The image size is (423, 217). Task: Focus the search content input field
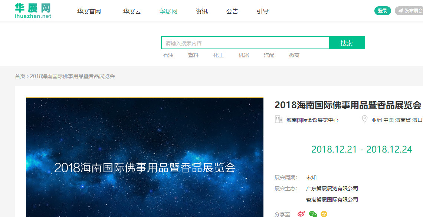(245, 43)
